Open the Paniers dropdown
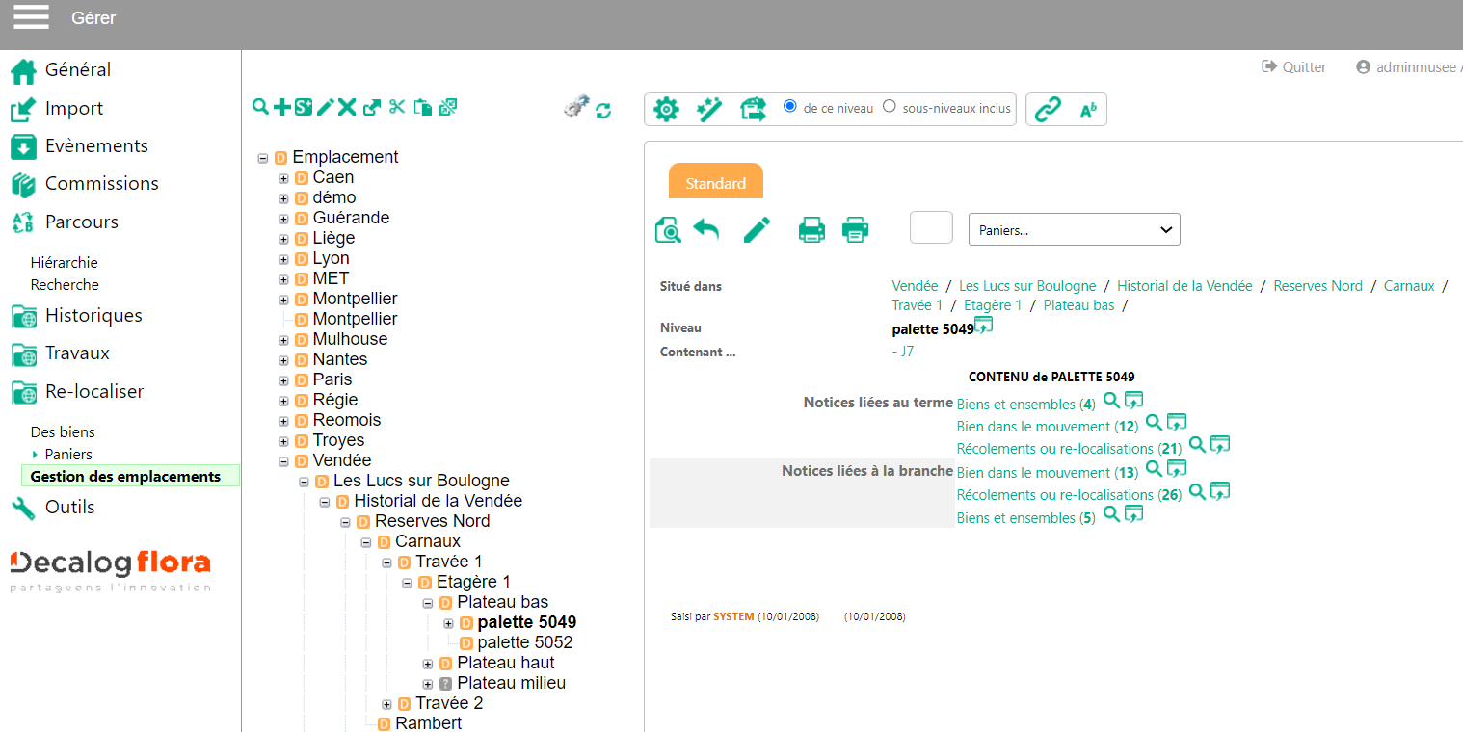 click(x=1074, y=230)
